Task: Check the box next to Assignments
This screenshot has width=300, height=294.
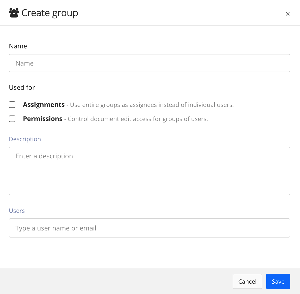Action: click(x=12, y=104)
